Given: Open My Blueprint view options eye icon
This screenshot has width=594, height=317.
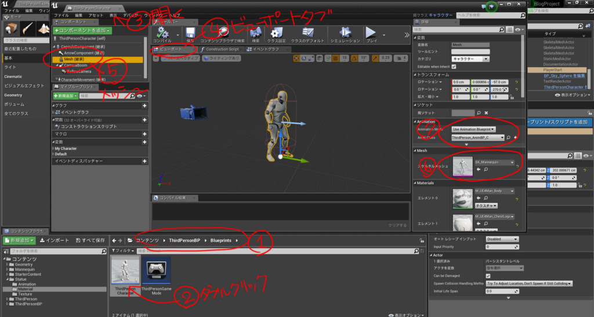Looking at the screenshot, I should 141,96.
